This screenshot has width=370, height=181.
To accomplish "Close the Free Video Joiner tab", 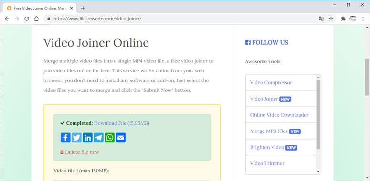I will [72, 8].
